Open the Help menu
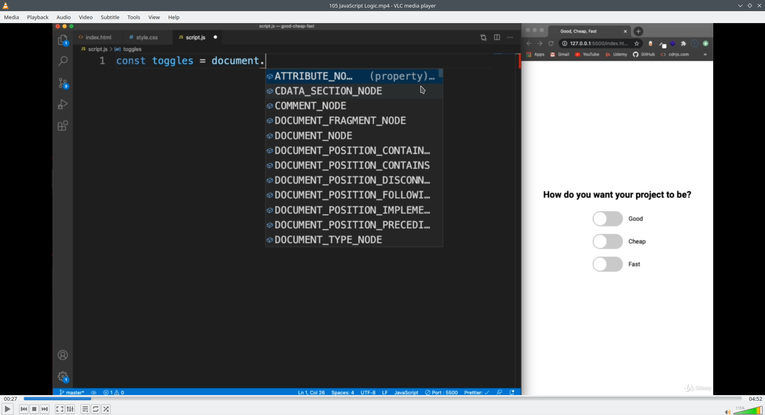The width and height of the screenshot is (765, 415). click(x=174, y=17)
